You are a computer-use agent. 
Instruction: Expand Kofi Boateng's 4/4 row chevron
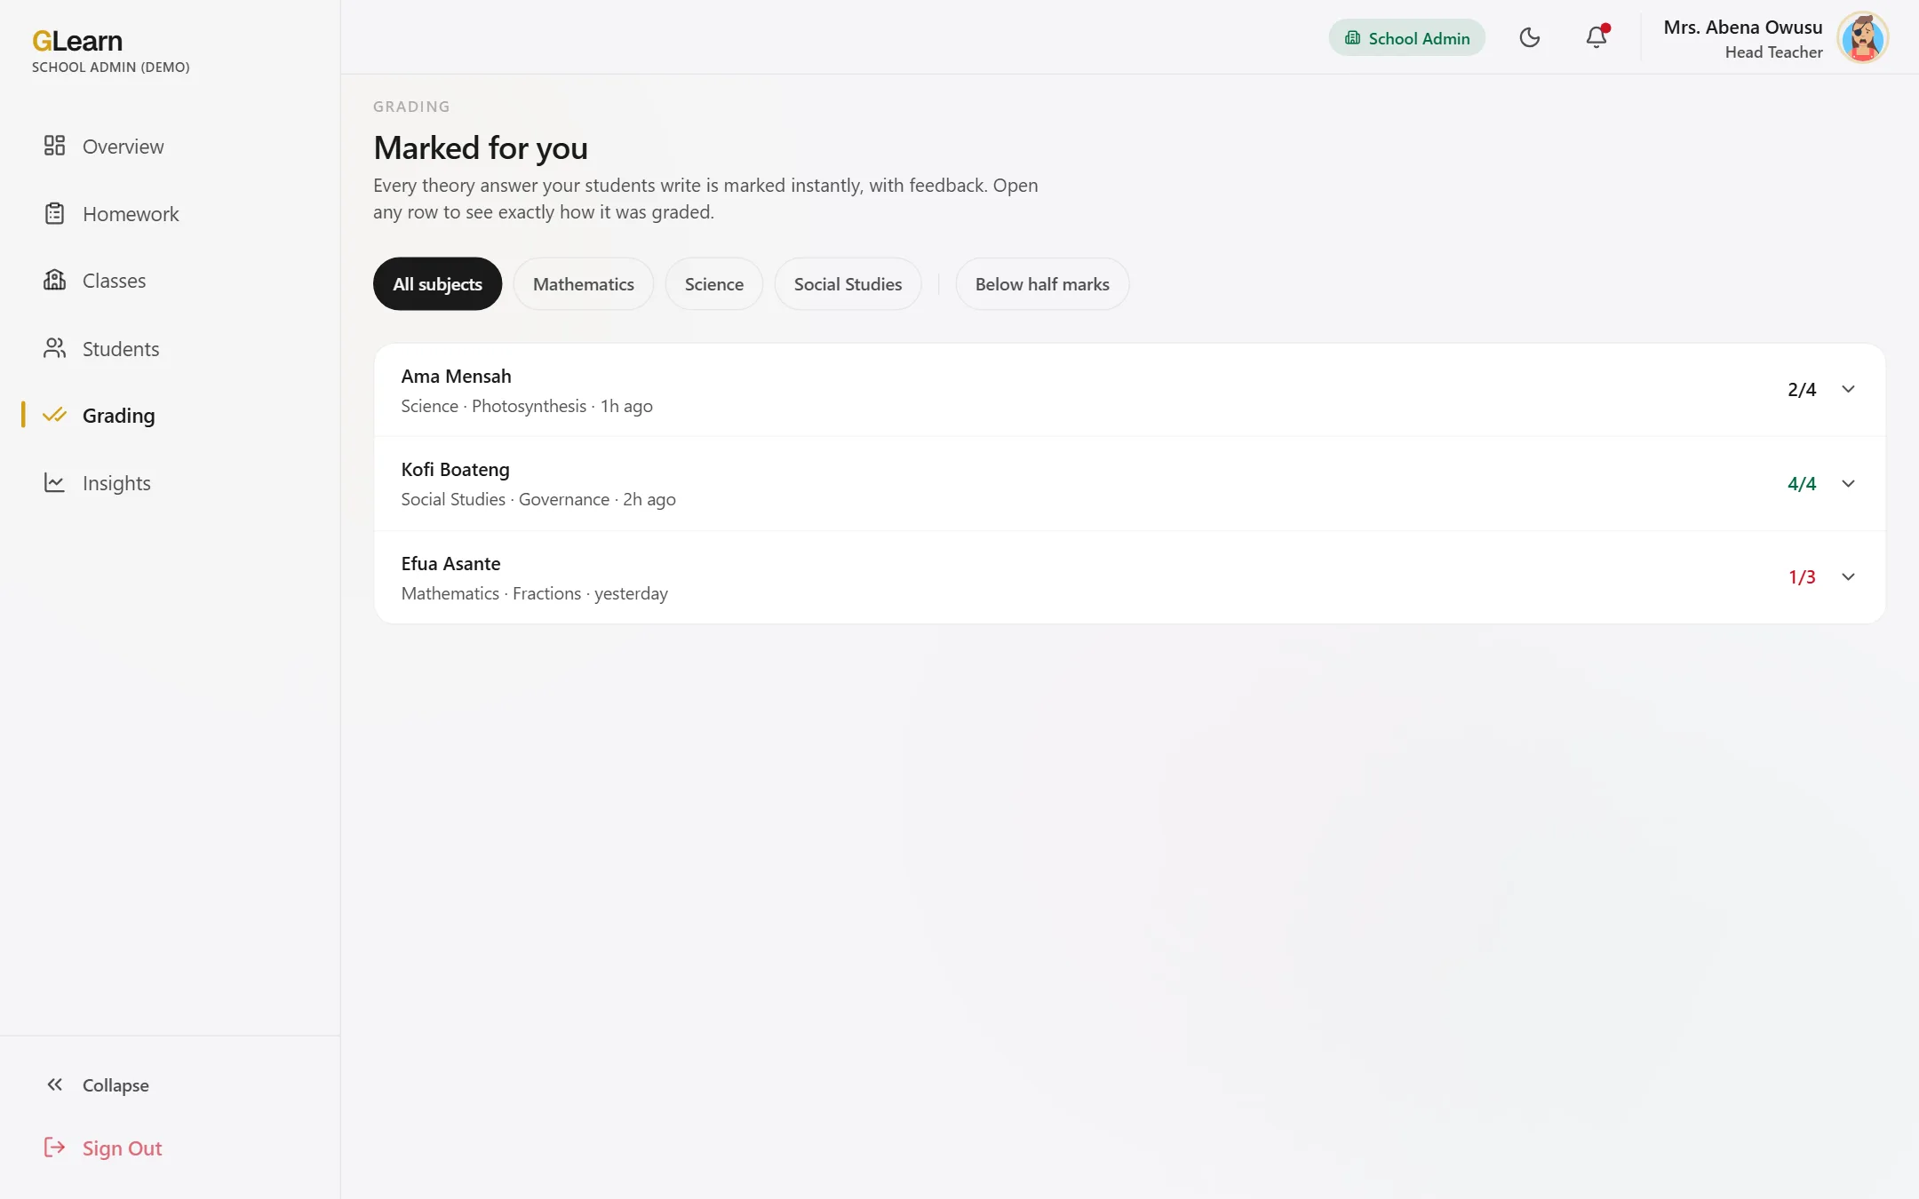click(1849, 483)
